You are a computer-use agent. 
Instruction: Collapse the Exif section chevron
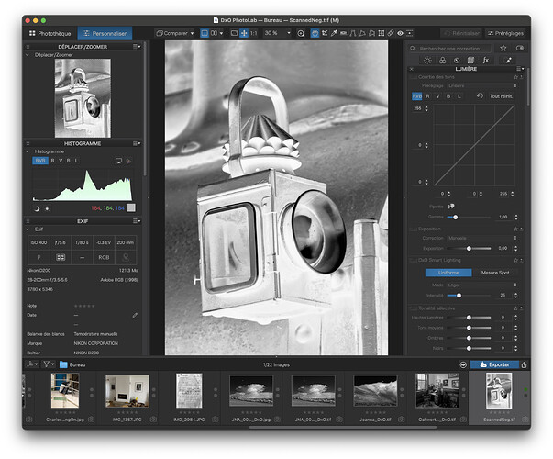tap(28, 229)
